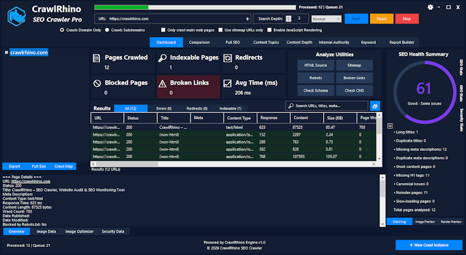
Task: Click the crawl progress bar
Action: (195, 7)
